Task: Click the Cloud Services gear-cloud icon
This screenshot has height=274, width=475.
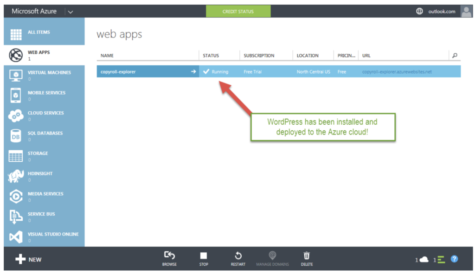Action: click(x=16, y=115)
